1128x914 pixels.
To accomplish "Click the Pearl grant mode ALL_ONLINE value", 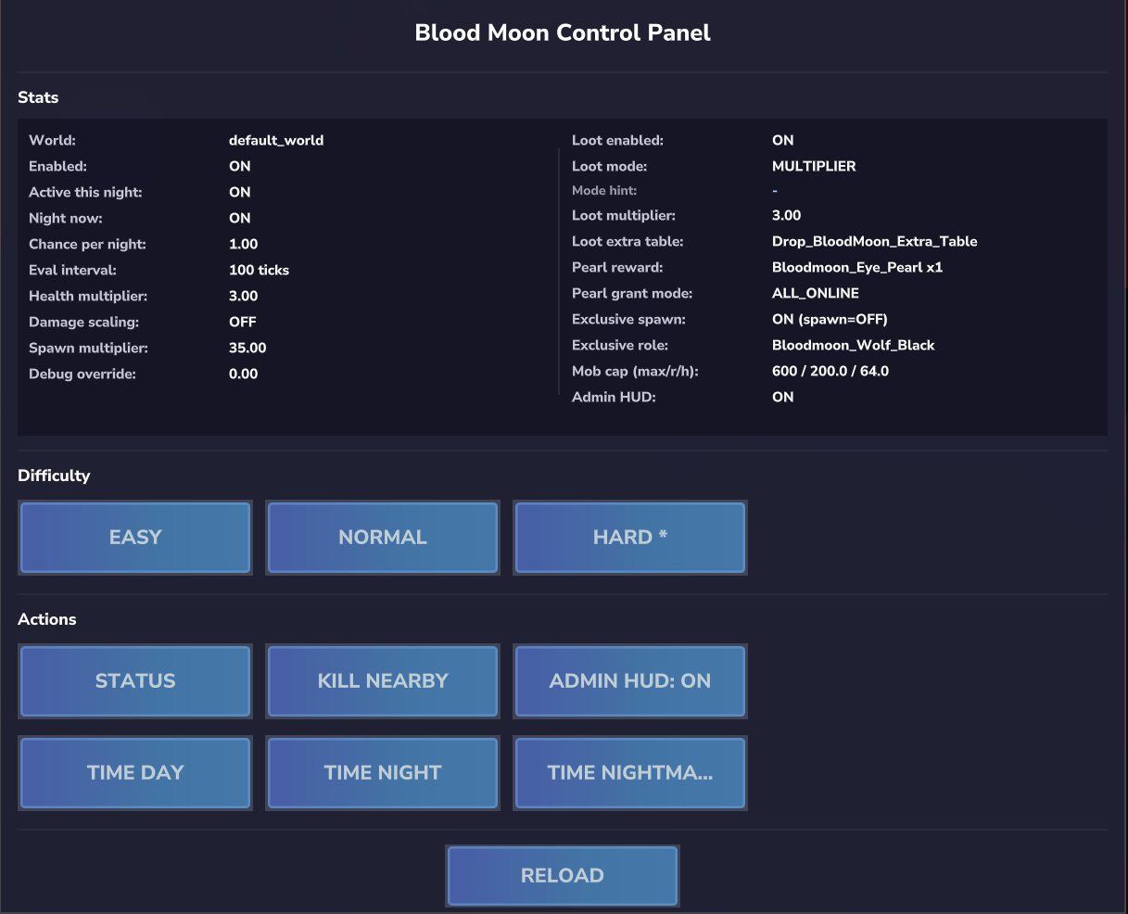I will (x=815, y=294).
